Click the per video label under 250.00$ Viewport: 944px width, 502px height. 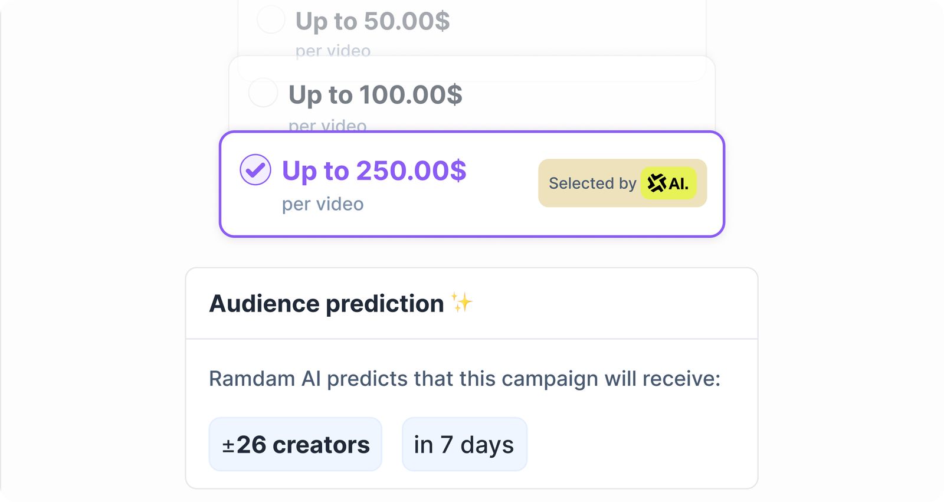[323, 204]
